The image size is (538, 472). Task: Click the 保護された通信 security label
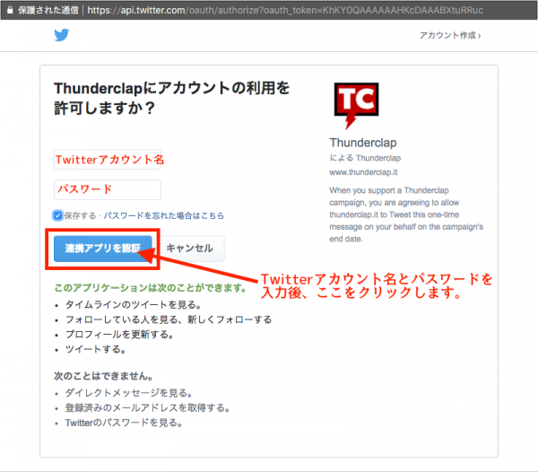coord(48,10)
